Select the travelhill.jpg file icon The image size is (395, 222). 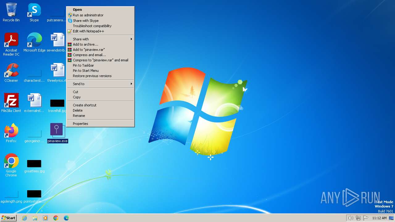pyautogui.click(x=57, y=106)
